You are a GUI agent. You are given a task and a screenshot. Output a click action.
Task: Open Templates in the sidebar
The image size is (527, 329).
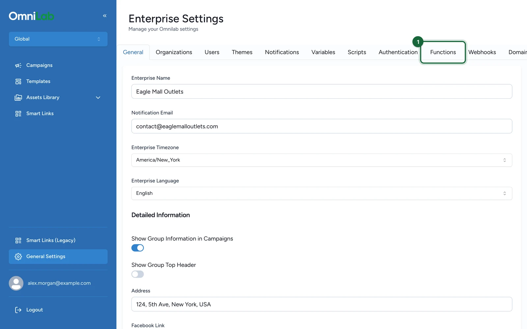pyautogui.click(x=58, y=82)
